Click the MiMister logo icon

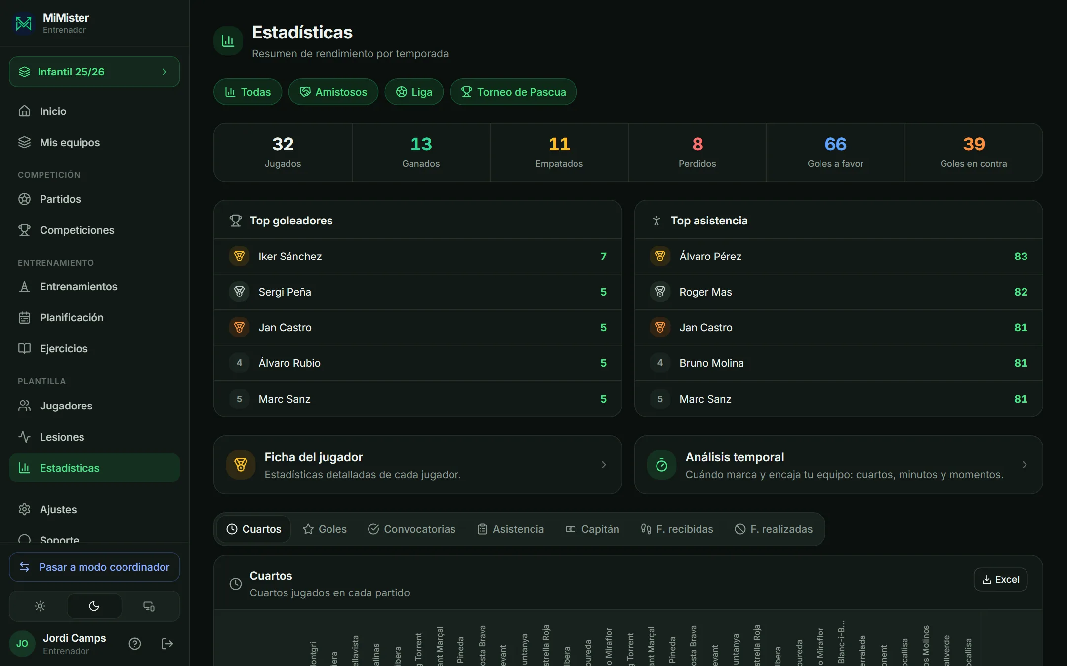click(24, 23)
